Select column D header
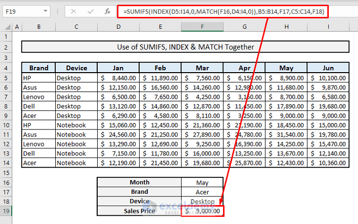The height and width of the screenshot is (224, 358). 118,27
